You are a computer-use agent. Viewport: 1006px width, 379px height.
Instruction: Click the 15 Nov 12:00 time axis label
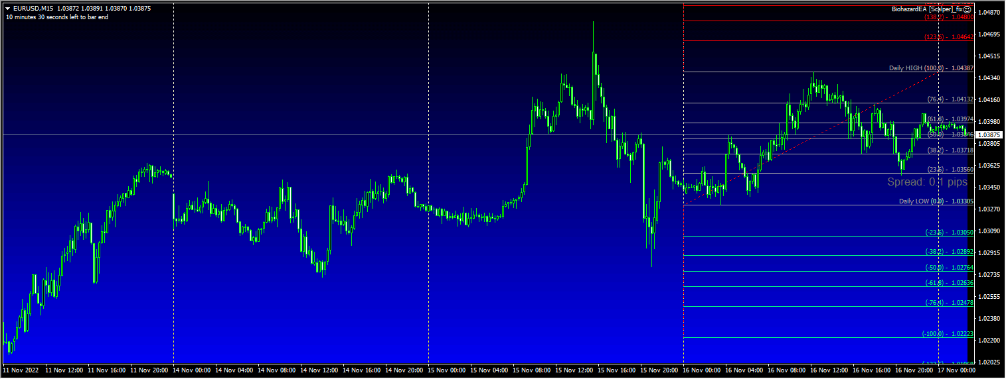coord(575,370)
